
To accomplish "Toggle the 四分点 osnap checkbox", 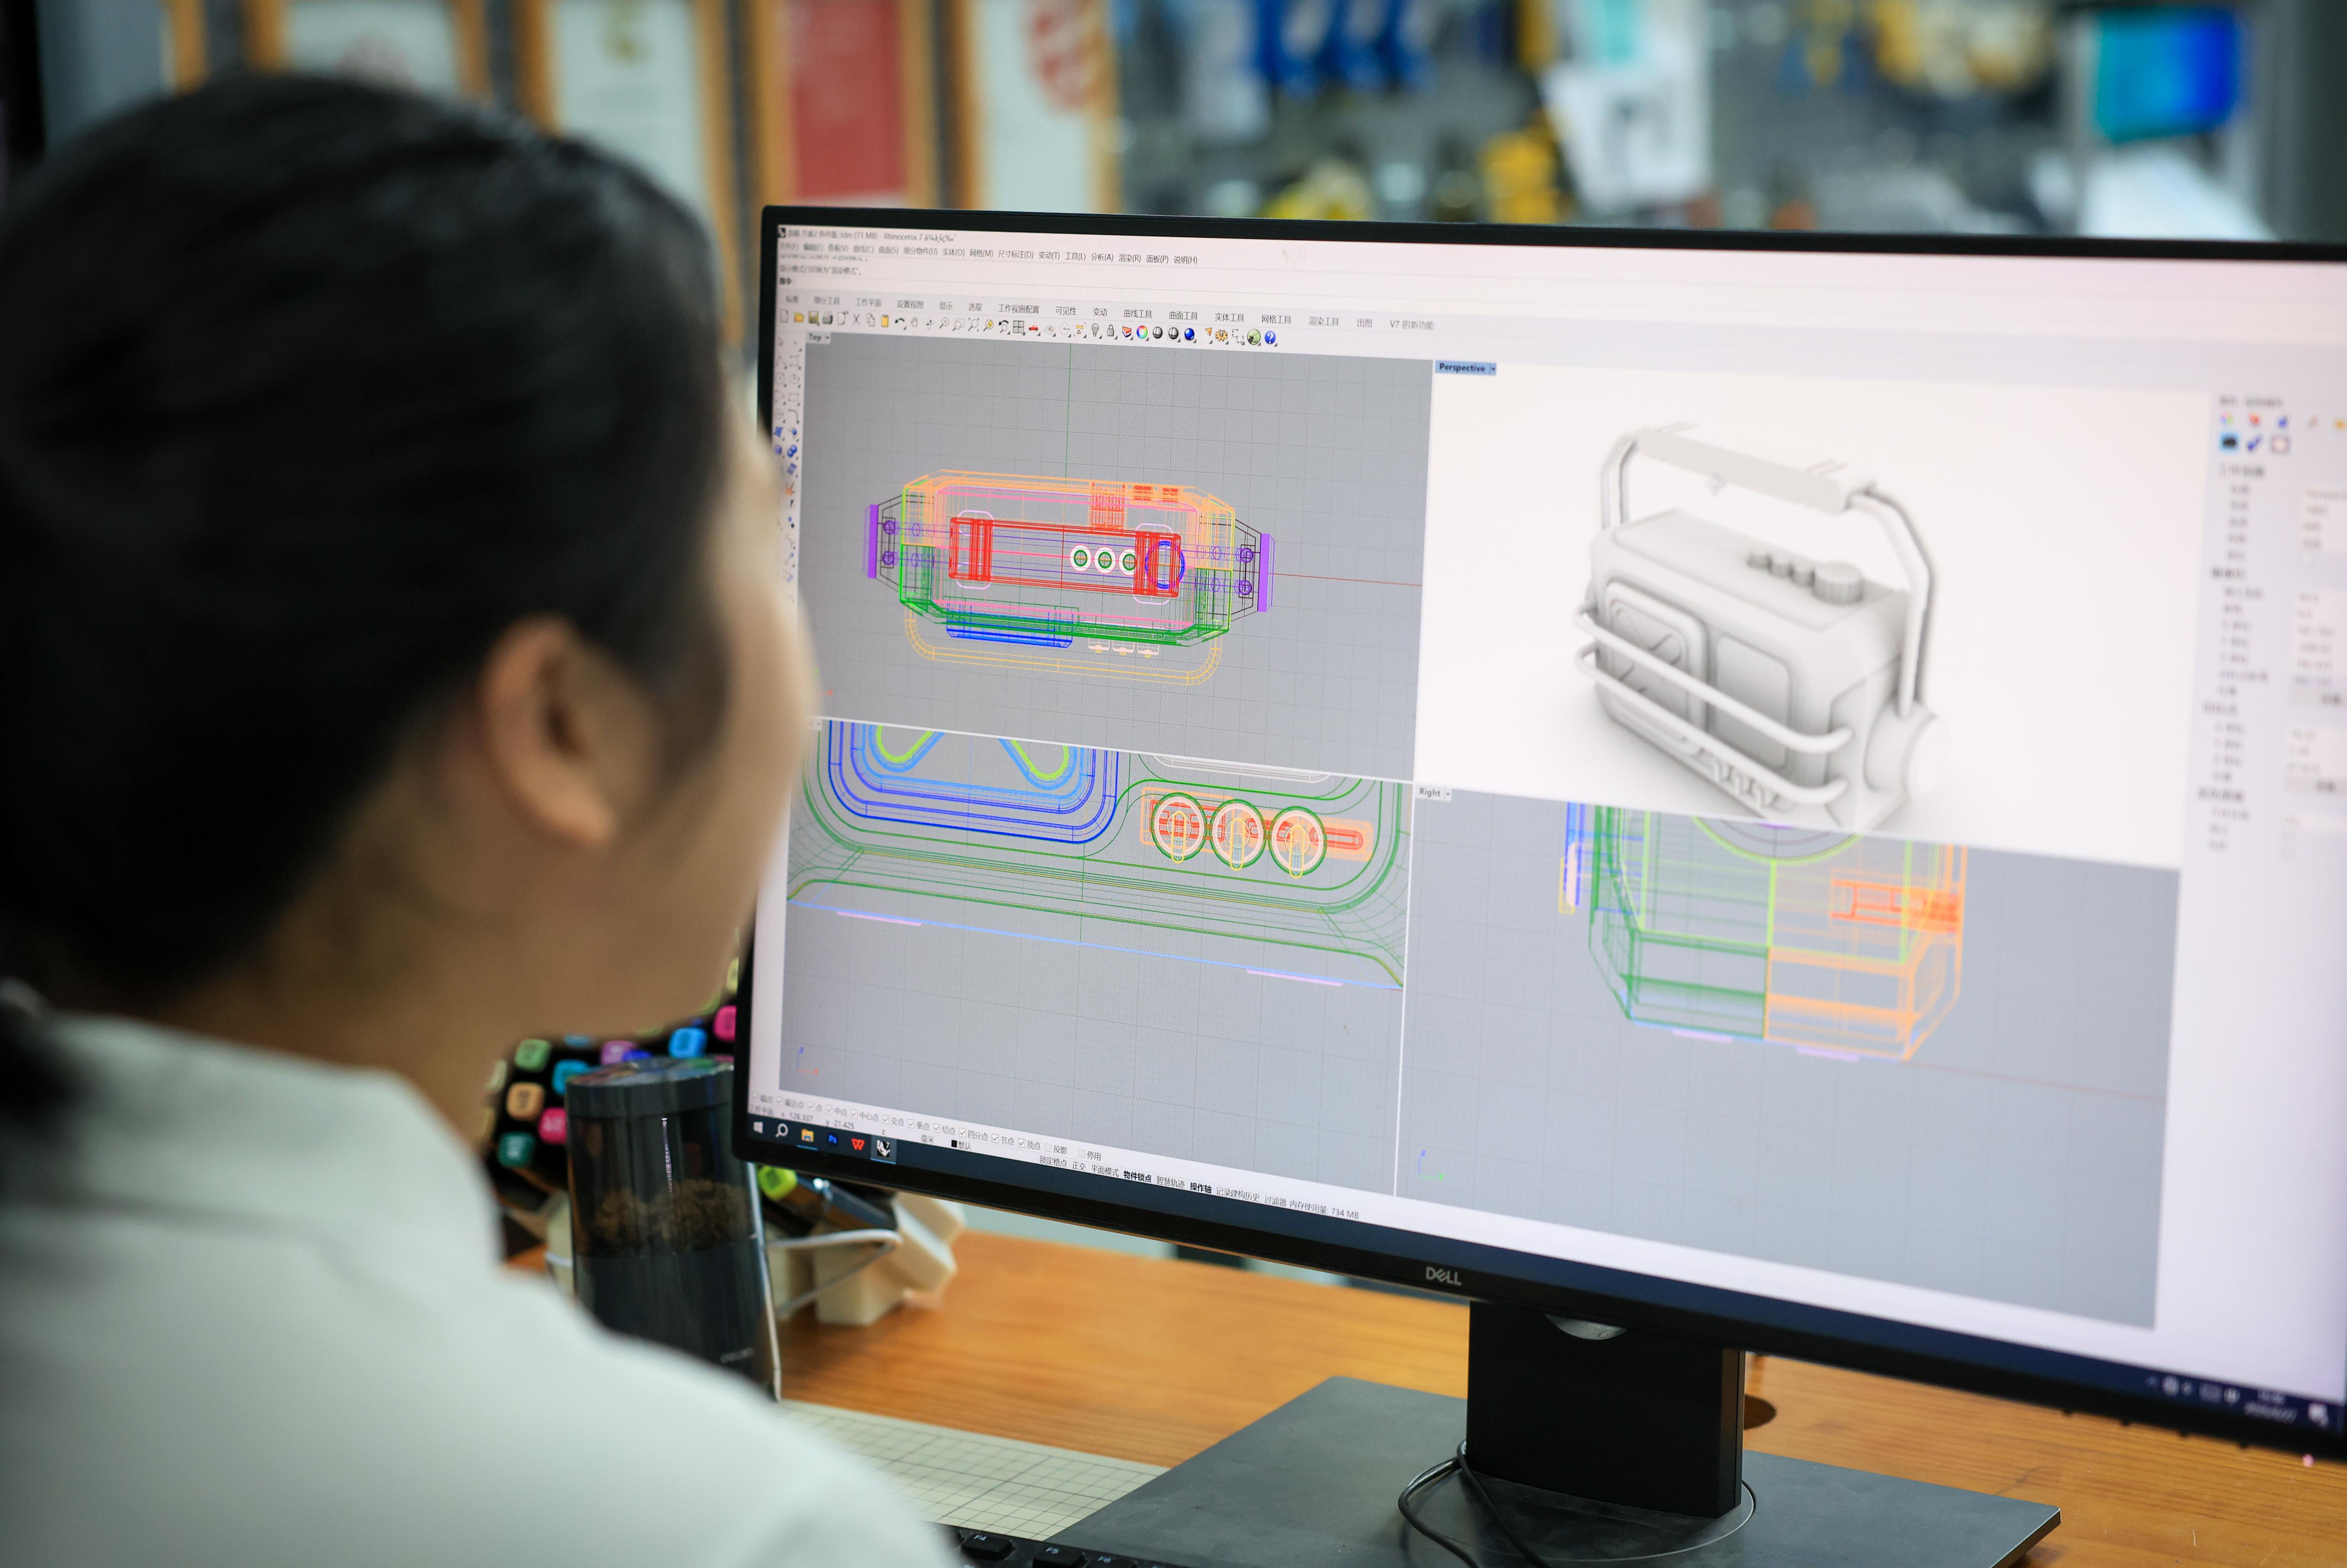I will pos(962,1133).
